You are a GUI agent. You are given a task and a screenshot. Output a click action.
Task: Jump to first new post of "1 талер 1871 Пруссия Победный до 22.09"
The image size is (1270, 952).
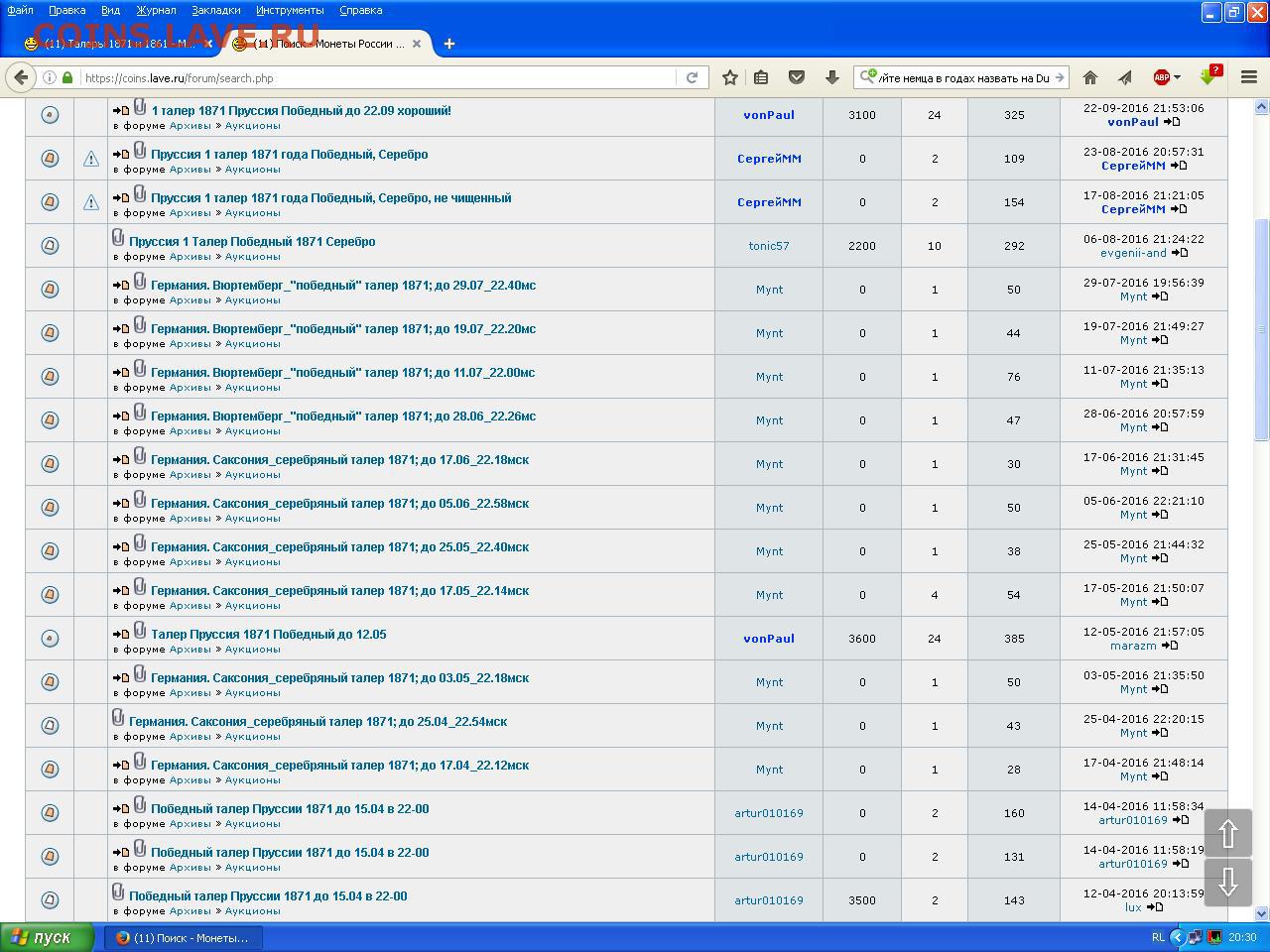click(121, 110)
